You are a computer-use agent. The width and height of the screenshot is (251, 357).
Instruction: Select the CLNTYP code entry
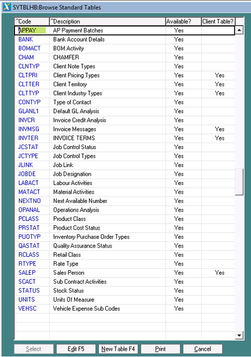pyautogui.click(x=29, y=66)
